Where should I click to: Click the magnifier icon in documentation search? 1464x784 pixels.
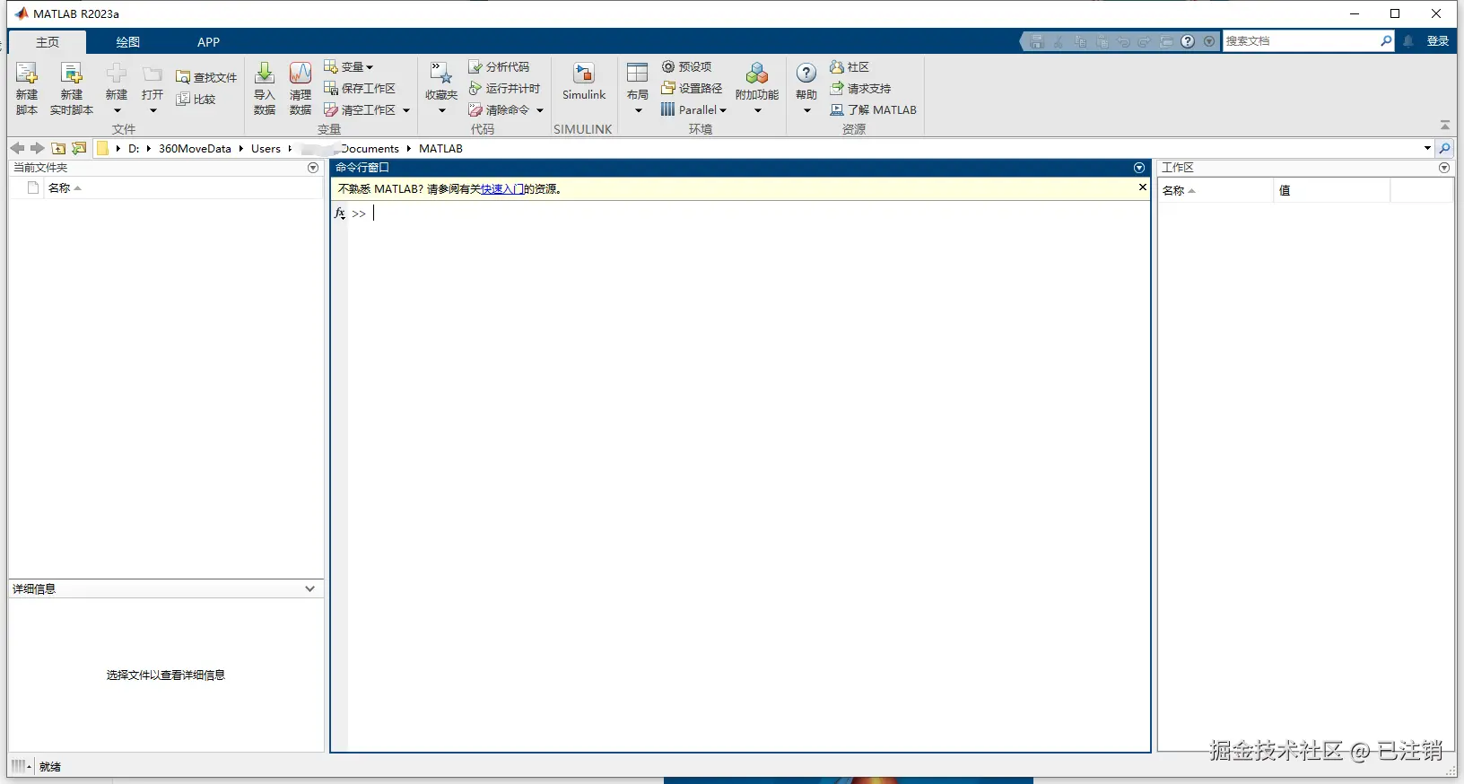coord(1386,41)
